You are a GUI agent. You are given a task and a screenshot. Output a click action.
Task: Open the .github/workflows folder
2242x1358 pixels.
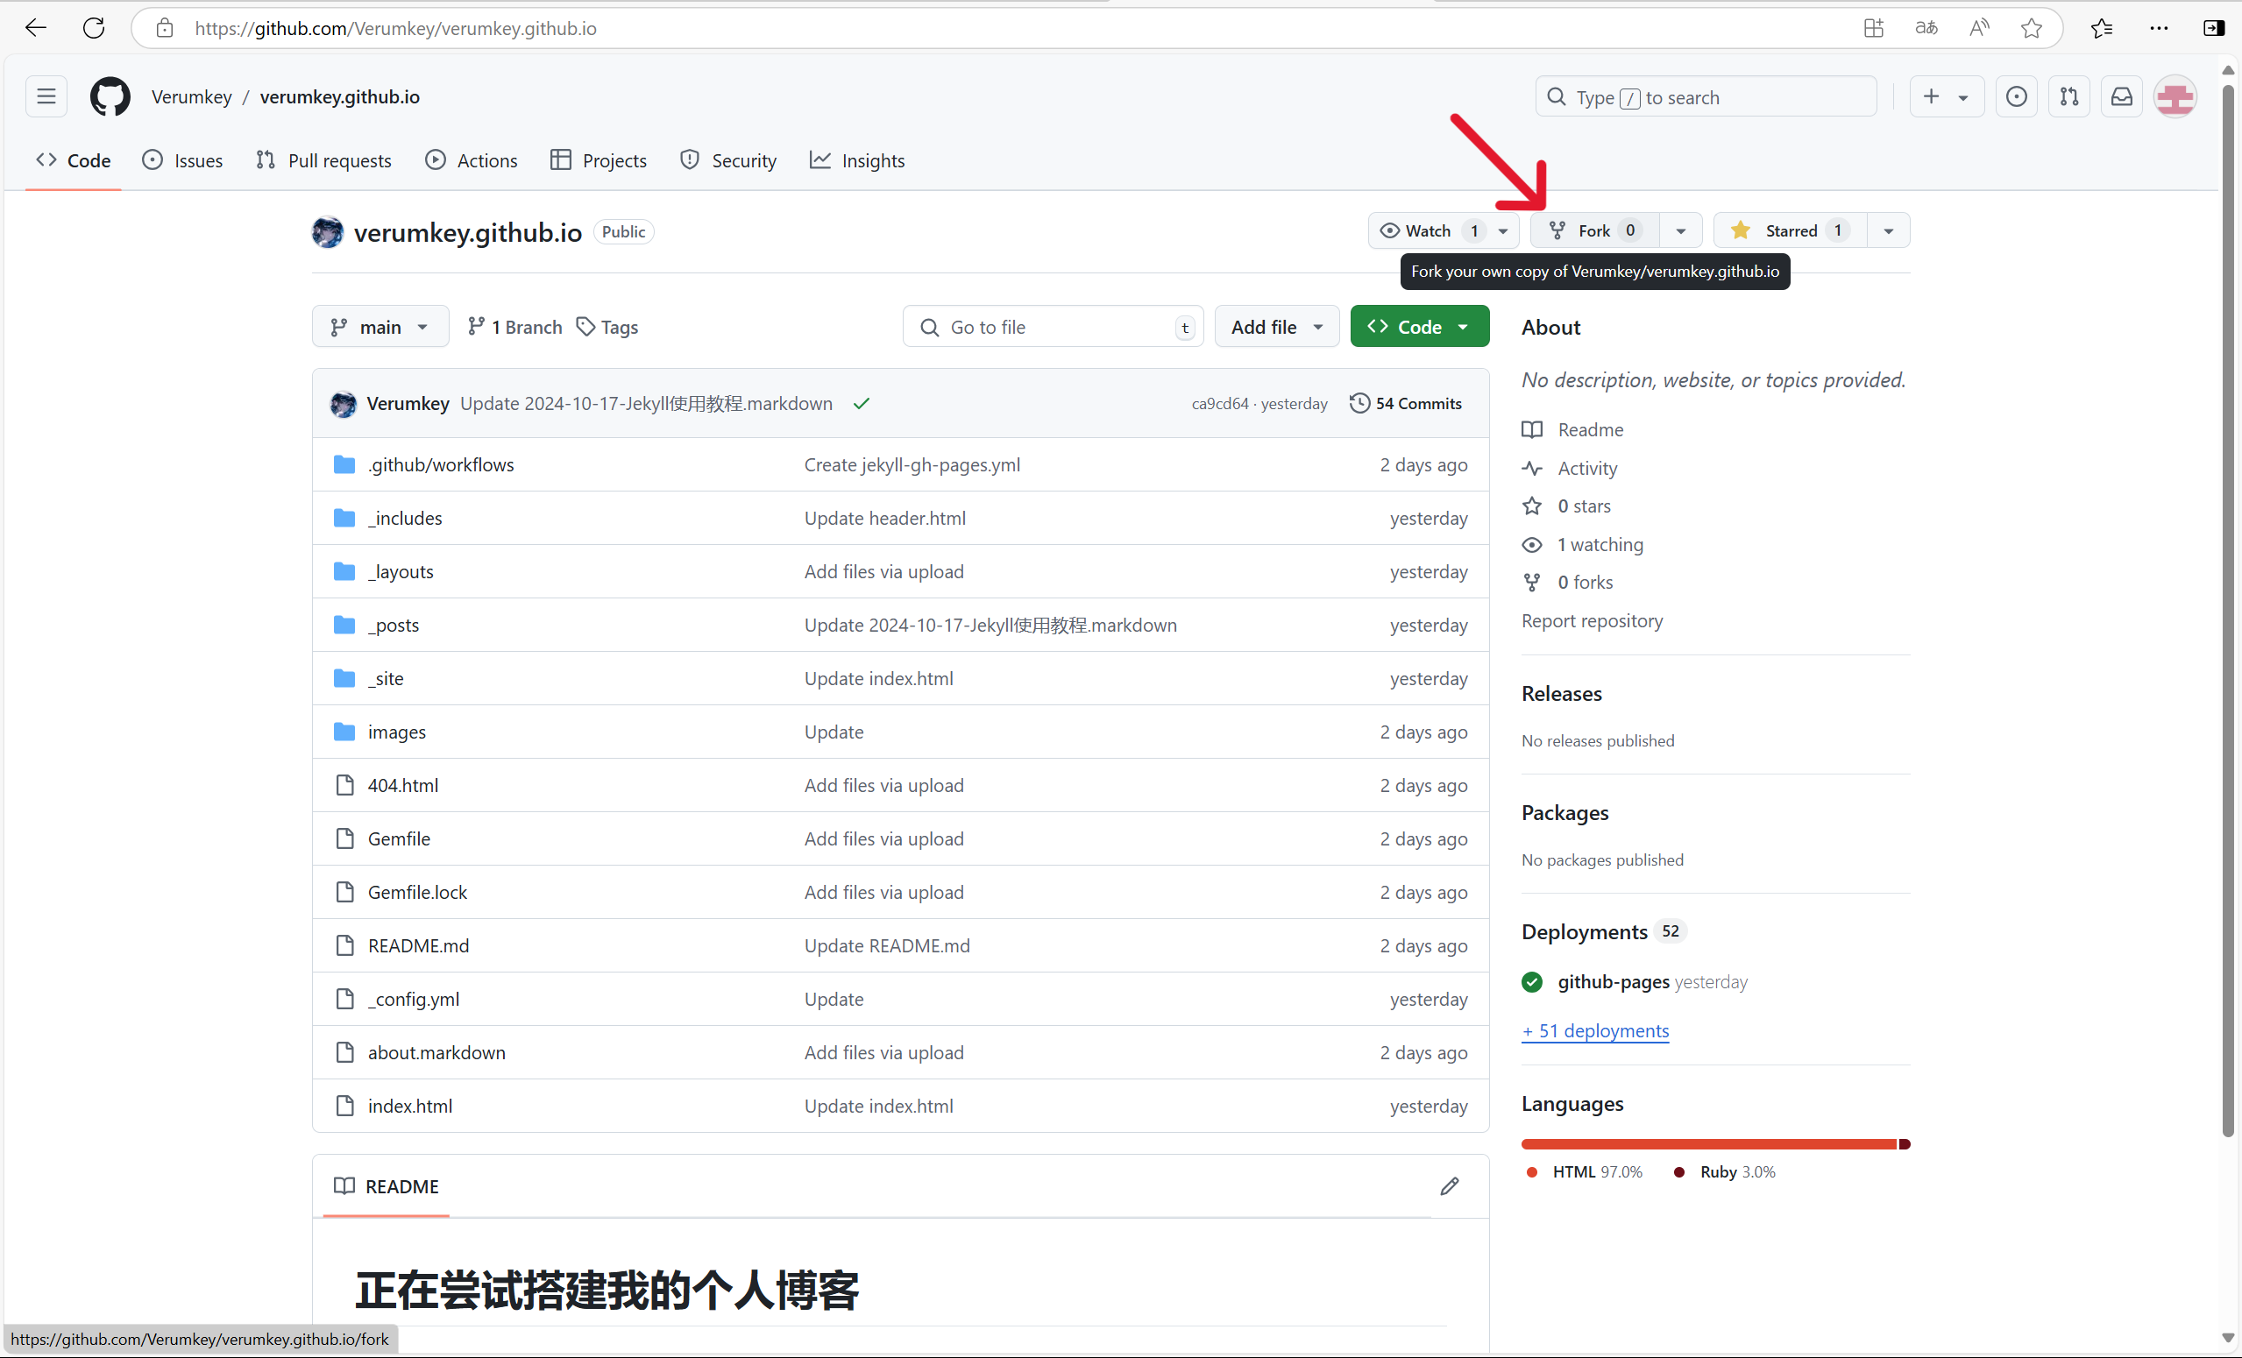pos(440,465)
